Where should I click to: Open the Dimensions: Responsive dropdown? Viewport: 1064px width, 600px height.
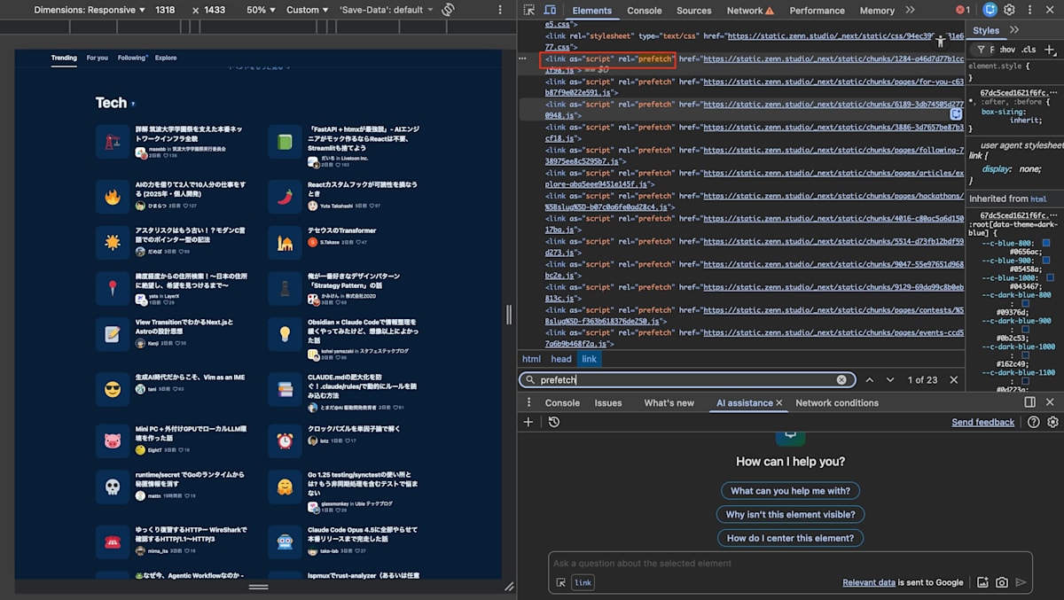[x=90, y=10]
